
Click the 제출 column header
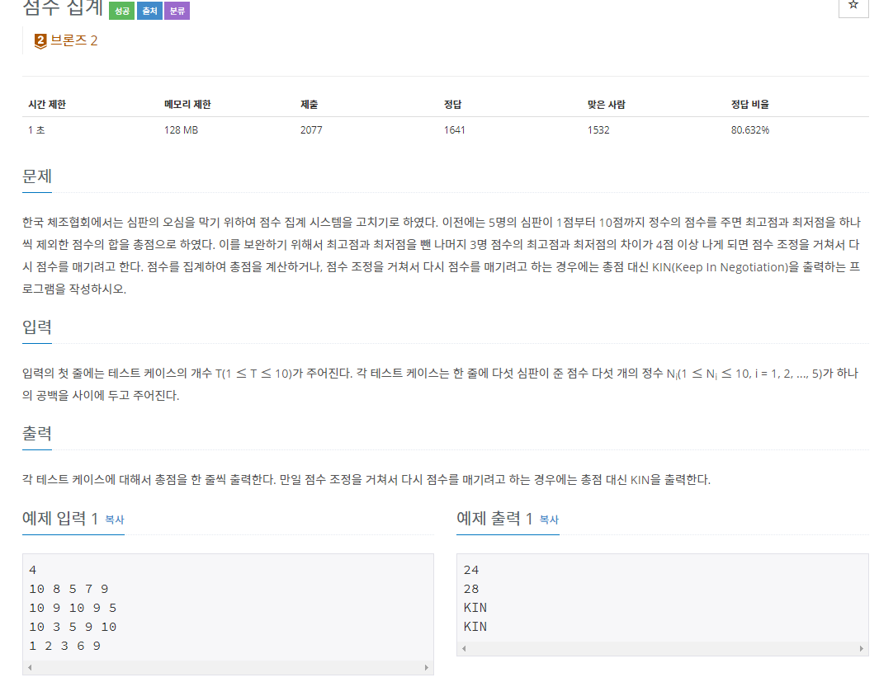pyautogui.click(x=309, y=104)
